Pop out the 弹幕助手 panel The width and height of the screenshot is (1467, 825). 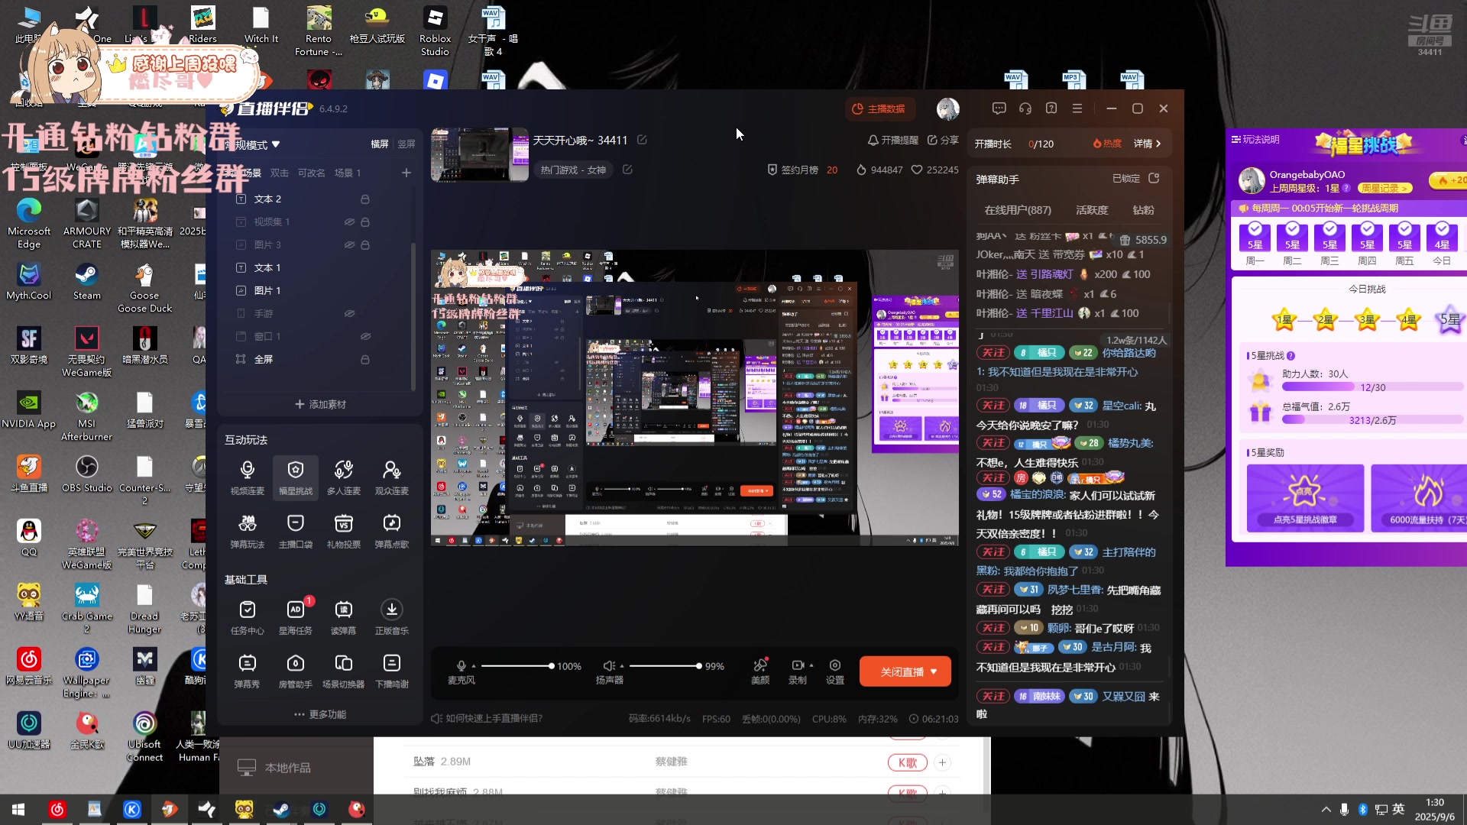tap(1154, 178)
